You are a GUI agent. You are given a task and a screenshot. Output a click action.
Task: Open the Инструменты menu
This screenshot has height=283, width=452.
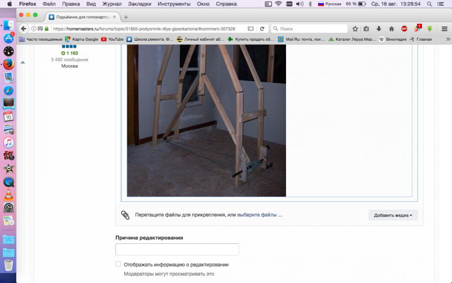pos(174,4)
